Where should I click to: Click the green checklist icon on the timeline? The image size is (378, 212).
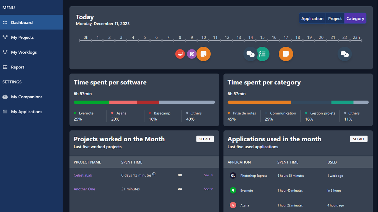pyautogui.click(x=263, y=54)
